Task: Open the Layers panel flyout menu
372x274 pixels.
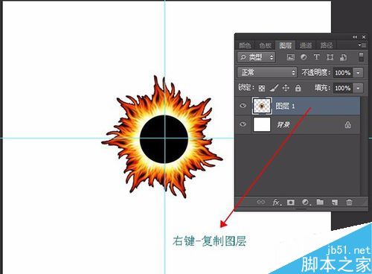Action: 362,45
